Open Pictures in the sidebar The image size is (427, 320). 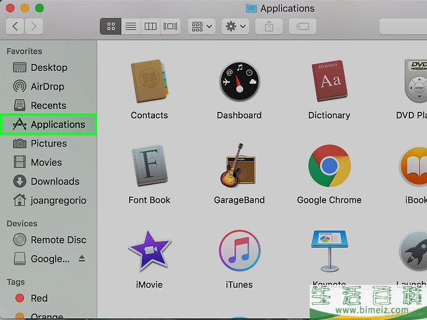point(49,144)
